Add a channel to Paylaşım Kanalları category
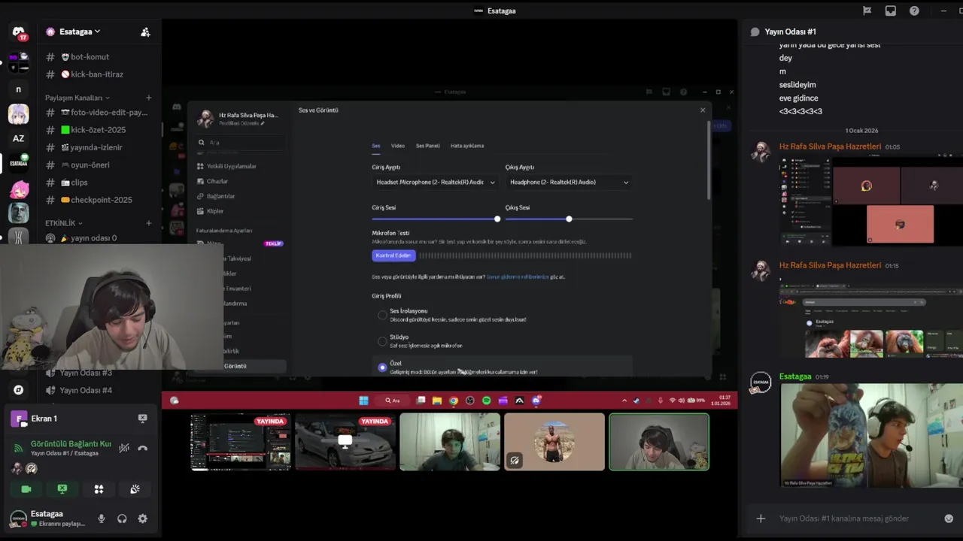The height and width of the screenshot is (541, 963). pyautogui.click(x=148, y=98)
